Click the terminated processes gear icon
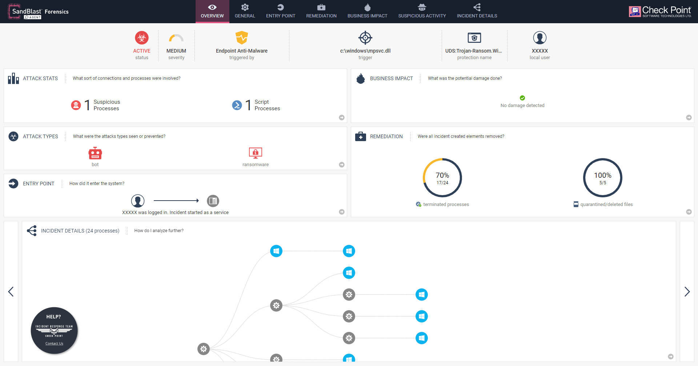The height and width of the screenshot is (366, 698). pyautogui.click(x=418, y=204)
